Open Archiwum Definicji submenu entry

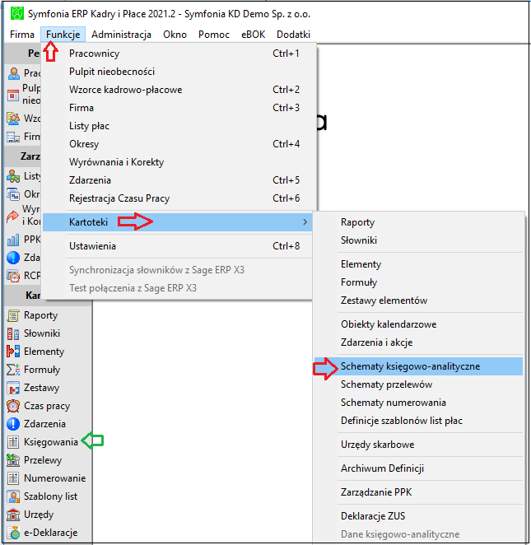[418, 468]
